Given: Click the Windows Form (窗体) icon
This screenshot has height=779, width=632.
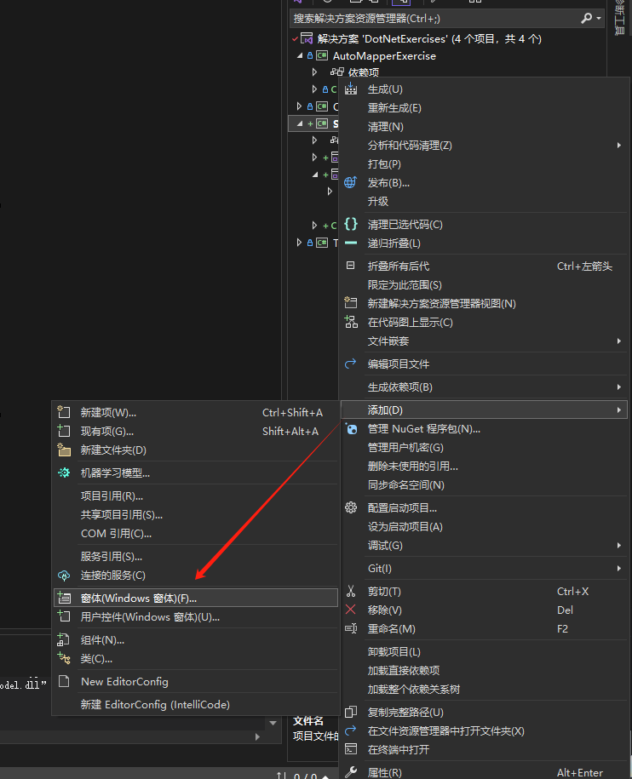Looking at the screenshot, I should [x=64, y=598].
